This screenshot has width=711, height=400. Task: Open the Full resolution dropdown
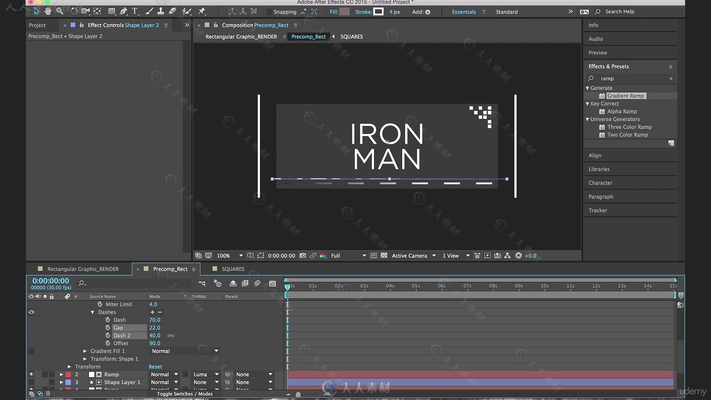pyautogui.click(x=348, y=256)
